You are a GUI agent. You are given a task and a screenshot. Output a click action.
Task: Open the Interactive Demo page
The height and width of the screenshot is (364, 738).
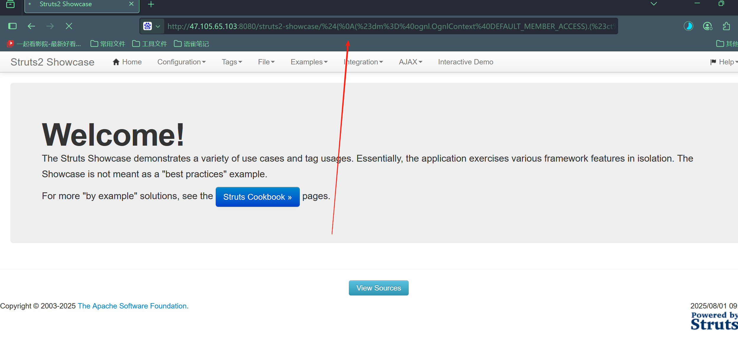(465, 62)
